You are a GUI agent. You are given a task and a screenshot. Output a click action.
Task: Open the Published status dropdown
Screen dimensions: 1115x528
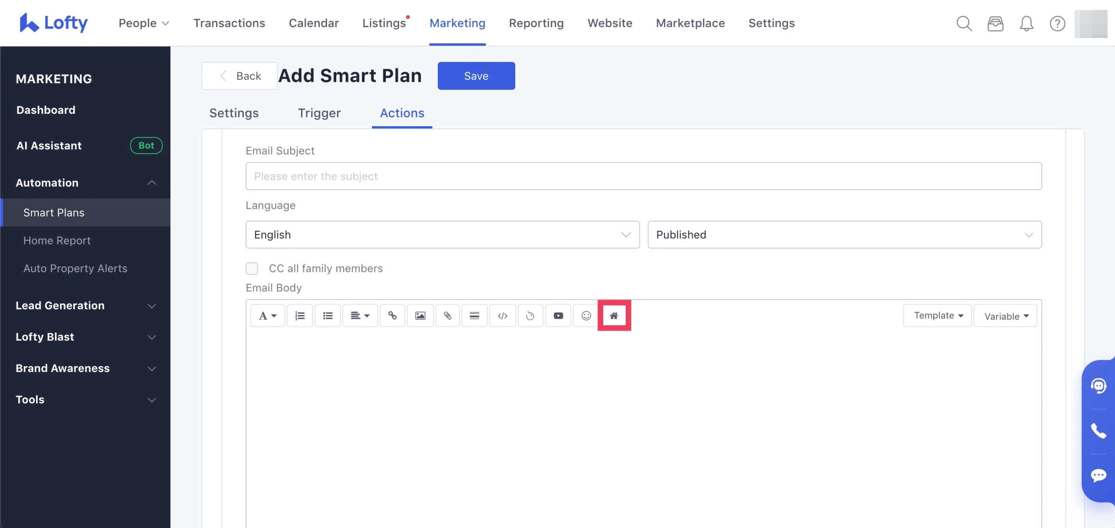pos(844,235)
